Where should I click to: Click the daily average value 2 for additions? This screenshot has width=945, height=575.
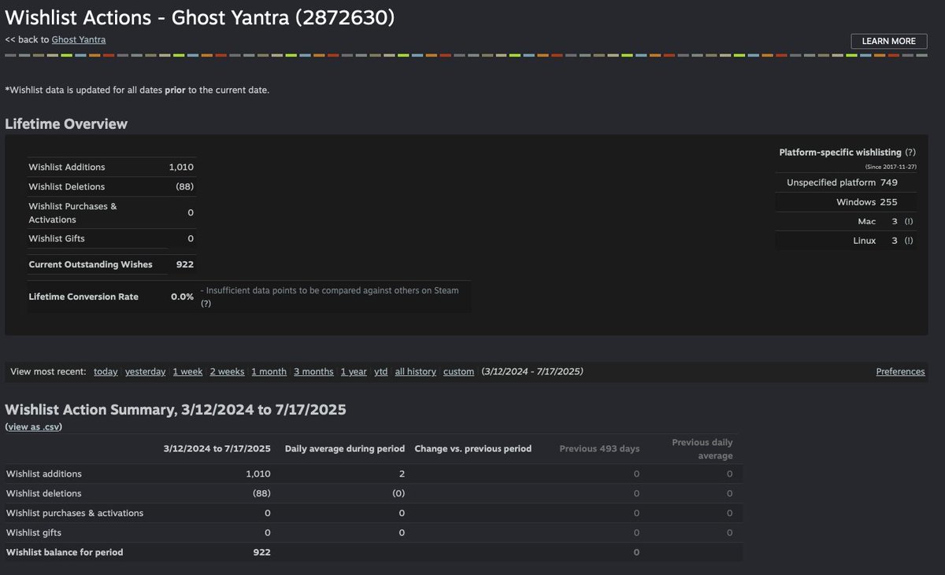point(402,474)
